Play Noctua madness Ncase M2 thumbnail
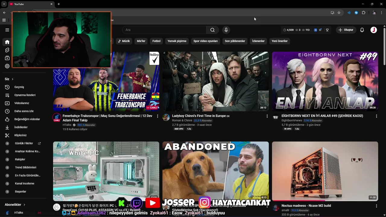Viewport: 386px width, 217px height. point(325,171)
